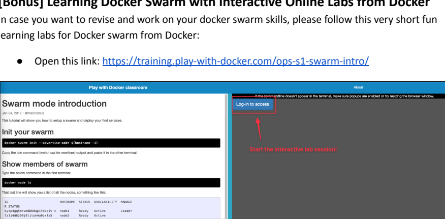Viewport: 445px width, 219px height.
Task: Click the @marcosnils author name
Action: coord(34,113)
